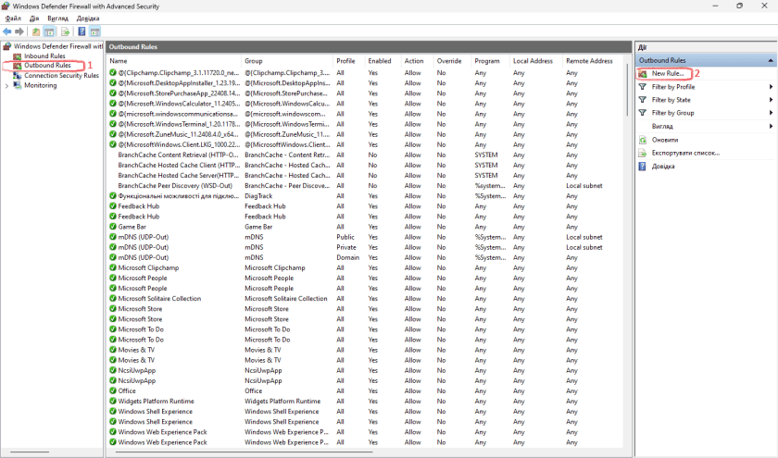Select green check of Game Bar rule
778x458 pixels.
click(x=113, y=227)
